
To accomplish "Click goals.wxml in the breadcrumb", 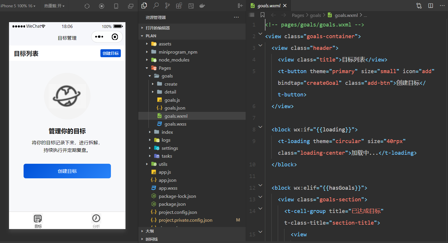I will point(346,15).
